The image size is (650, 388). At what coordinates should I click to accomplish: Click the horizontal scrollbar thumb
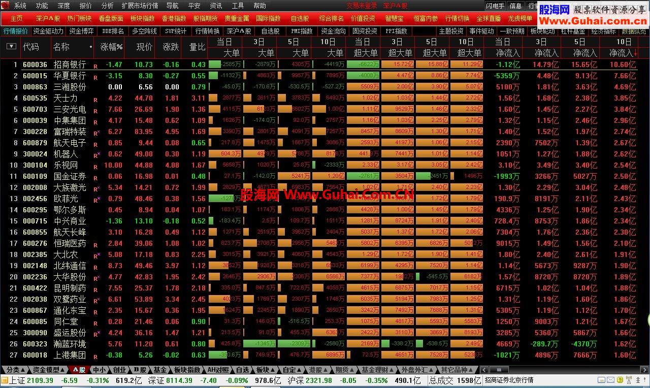499,370
